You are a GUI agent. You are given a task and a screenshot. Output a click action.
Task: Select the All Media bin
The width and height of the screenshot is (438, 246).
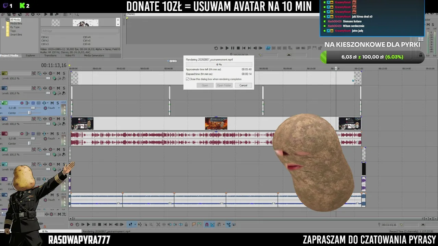point(15,20)
